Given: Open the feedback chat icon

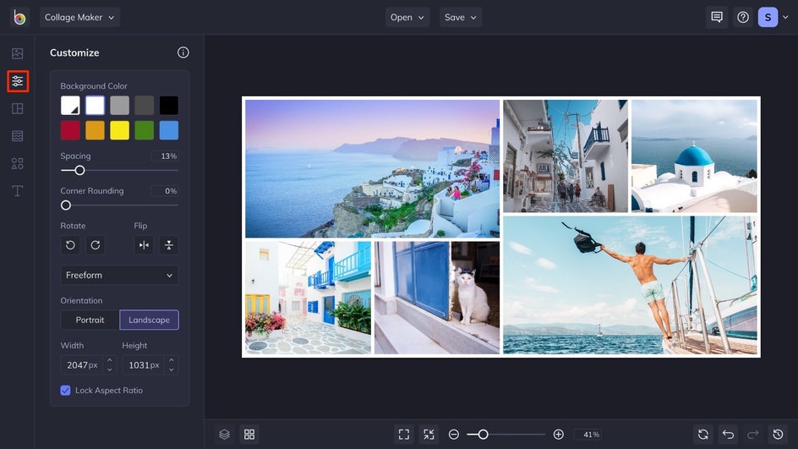Looking at the screenshot, I should 717,17.
